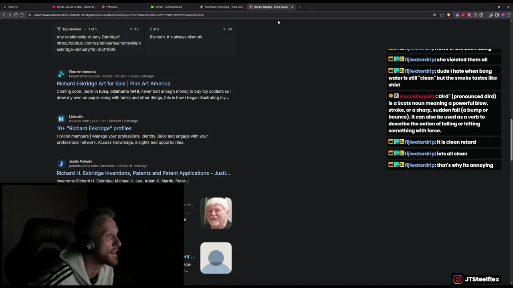Viewport: 513px width, 288px height.
Task: Click the browser forward arrow
Action: pyautogui.click(x=10, y=15)
